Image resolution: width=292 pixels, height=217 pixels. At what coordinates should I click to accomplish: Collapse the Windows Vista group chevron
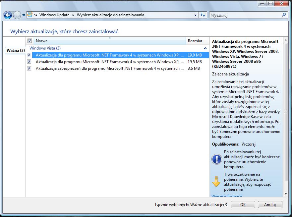click(x=205, y=48)
